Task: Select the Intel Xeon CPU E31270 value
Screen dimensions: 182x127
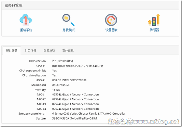Action: coord(77,66)
